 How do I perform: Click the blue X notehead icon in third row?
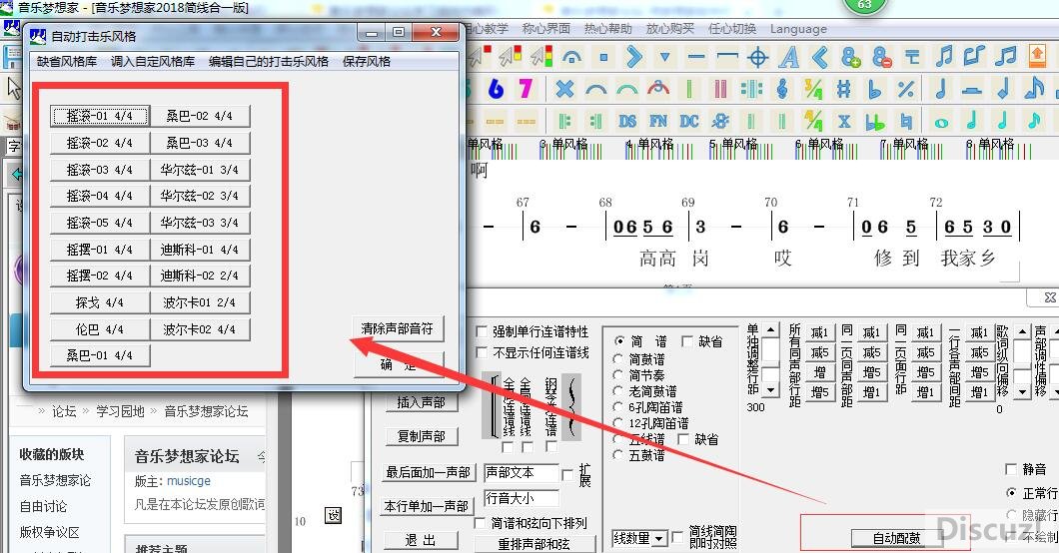coord(844,122)
